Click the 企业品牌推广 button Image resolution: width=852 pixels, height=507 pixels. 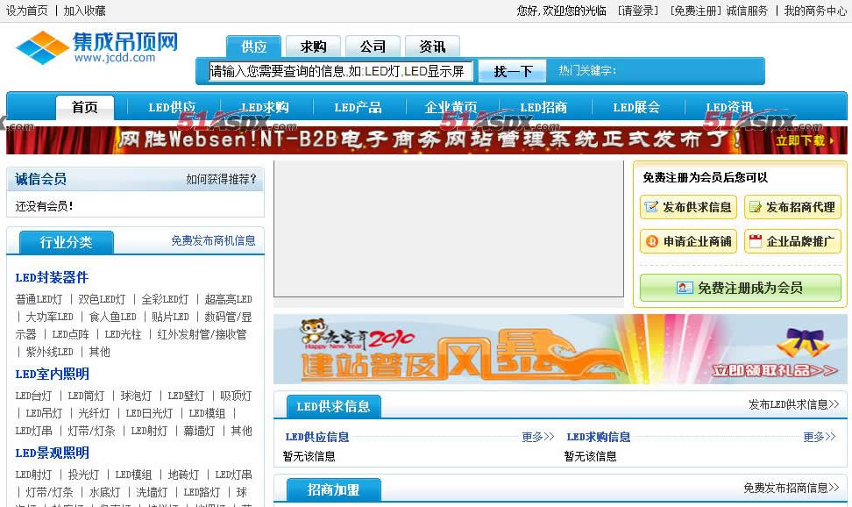[792, 241]
